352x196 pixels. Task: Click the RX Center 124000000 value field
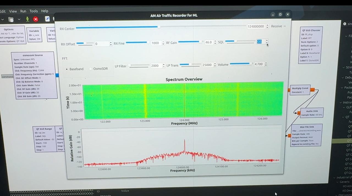click(x=256, y=26)
